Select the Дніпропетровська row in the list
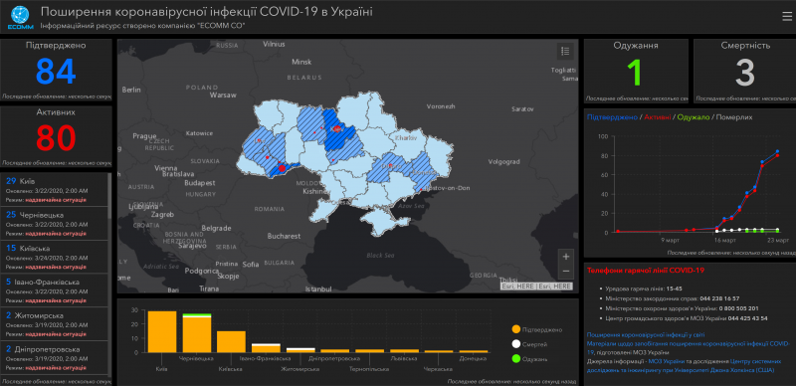 [54, 357]
